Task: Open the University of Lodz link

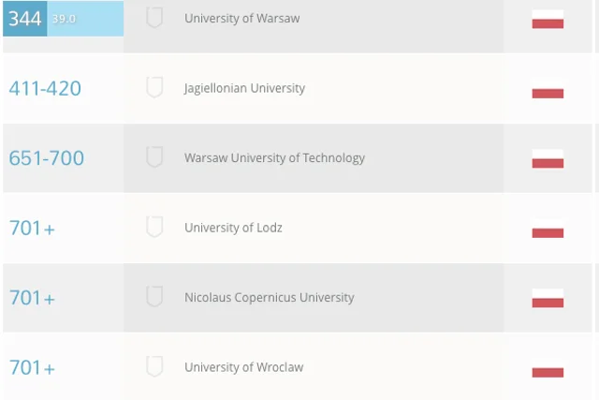Action: click(x=233, y=228)
